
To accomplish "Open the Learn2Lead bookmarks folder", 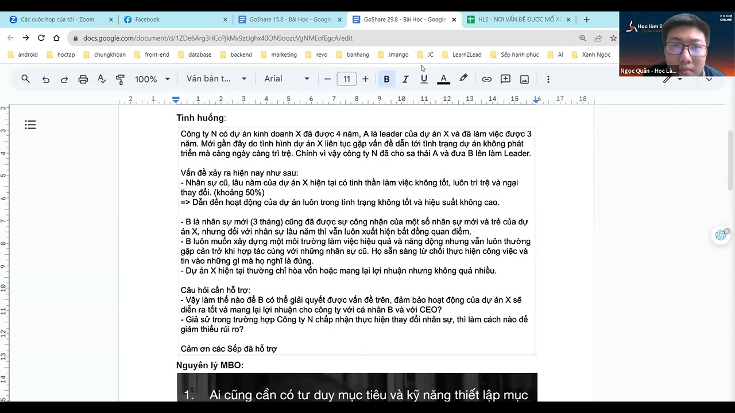I will click(461, 54).
